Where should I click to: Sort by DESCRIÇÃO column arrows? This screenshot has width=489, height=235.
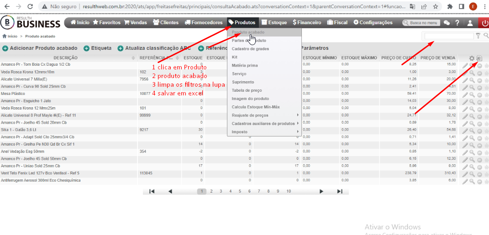coord(133,58)
